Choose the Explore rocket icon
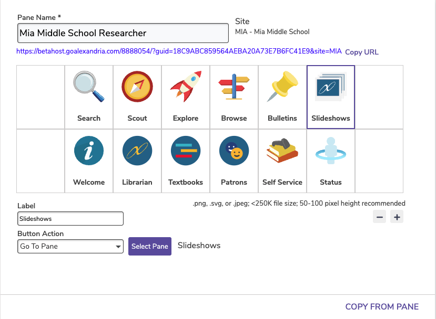The image size is (436, 319). click(x=185, y=87)
